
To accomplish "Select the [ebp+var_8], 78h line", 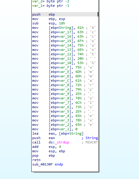I will point(63,98).
